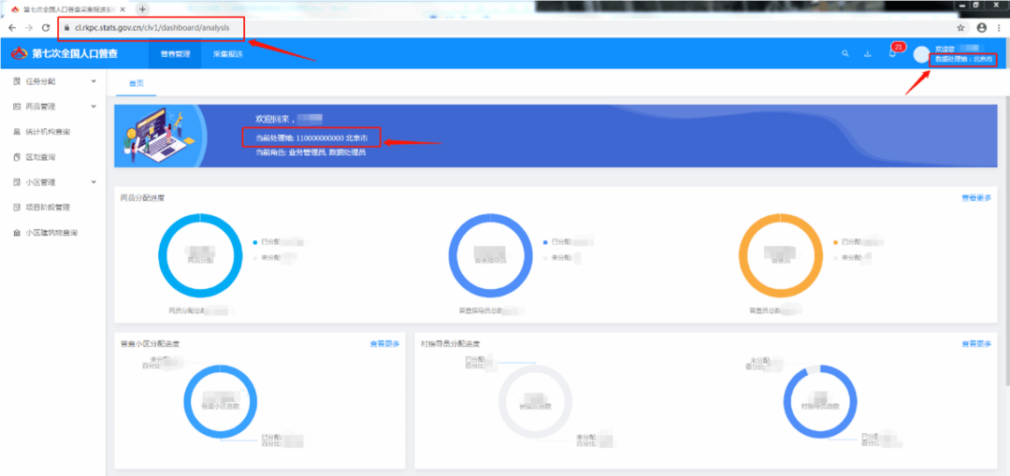
Task: Click the 统计机构查询 sidebar icon
Action: point(17,132)
